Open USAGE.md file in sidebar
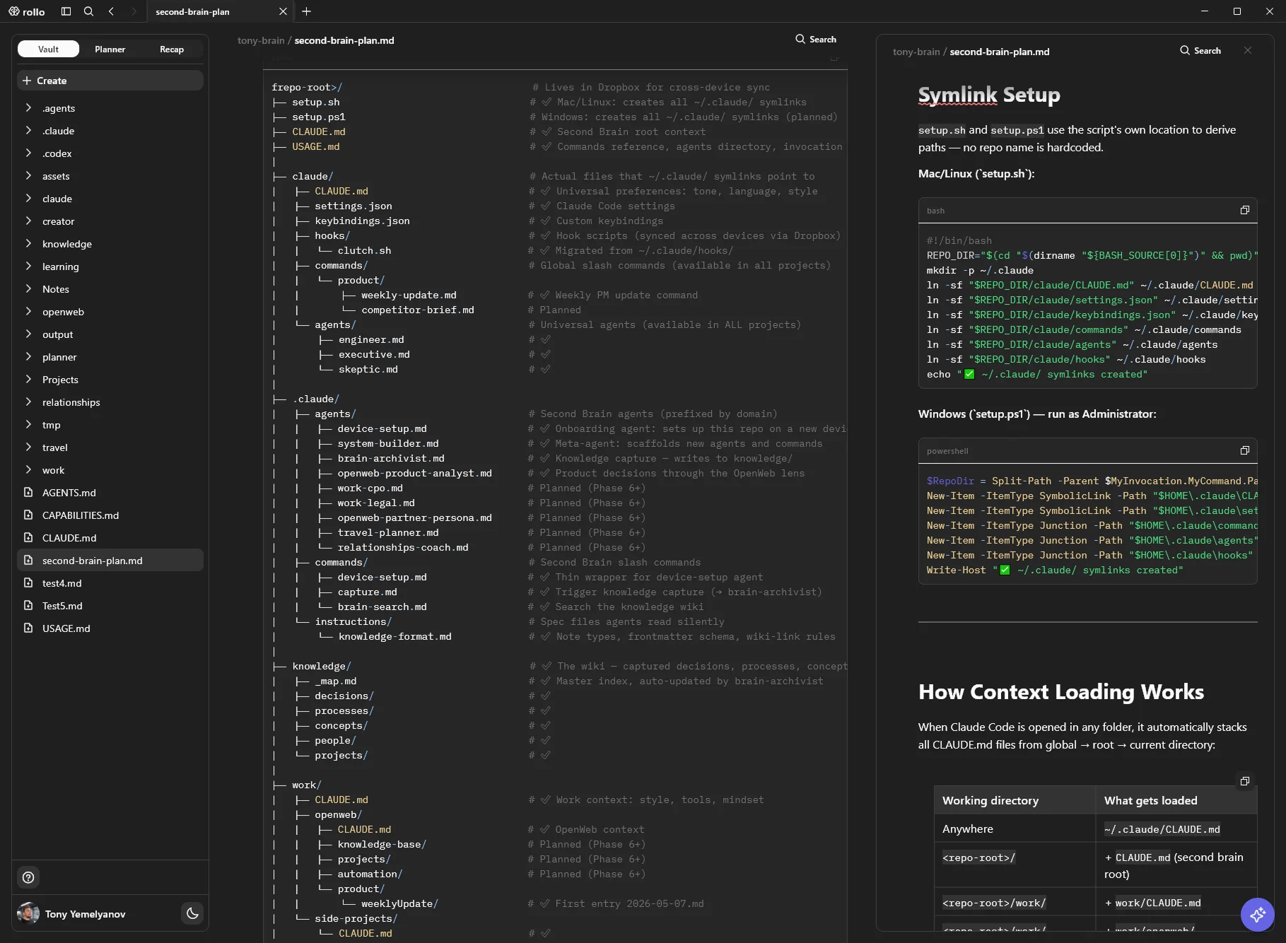The image size is (1286, 943). (x=110, y=628)
